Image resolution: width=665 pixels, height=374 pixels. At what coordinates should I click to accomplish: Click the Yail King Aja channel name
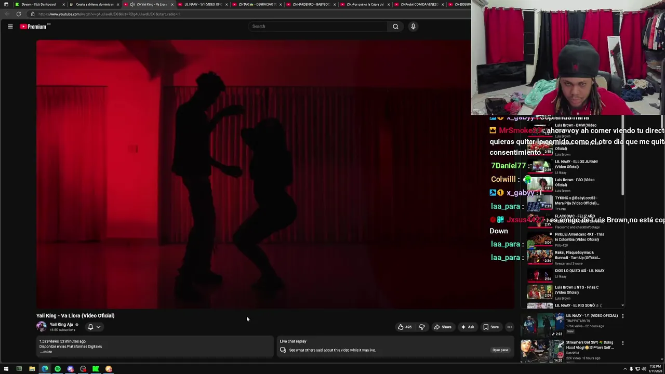[61, 325]
